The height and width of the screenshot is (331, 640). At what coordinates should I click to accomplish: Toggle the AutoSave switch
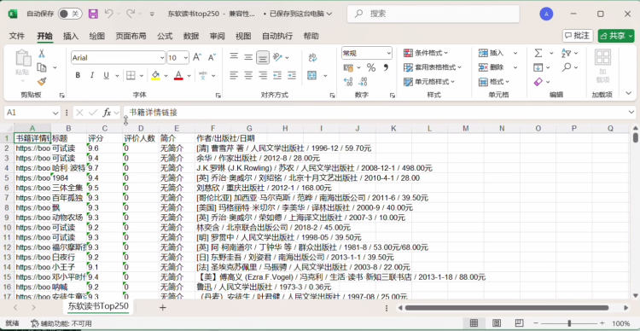[x=70, y=14]
